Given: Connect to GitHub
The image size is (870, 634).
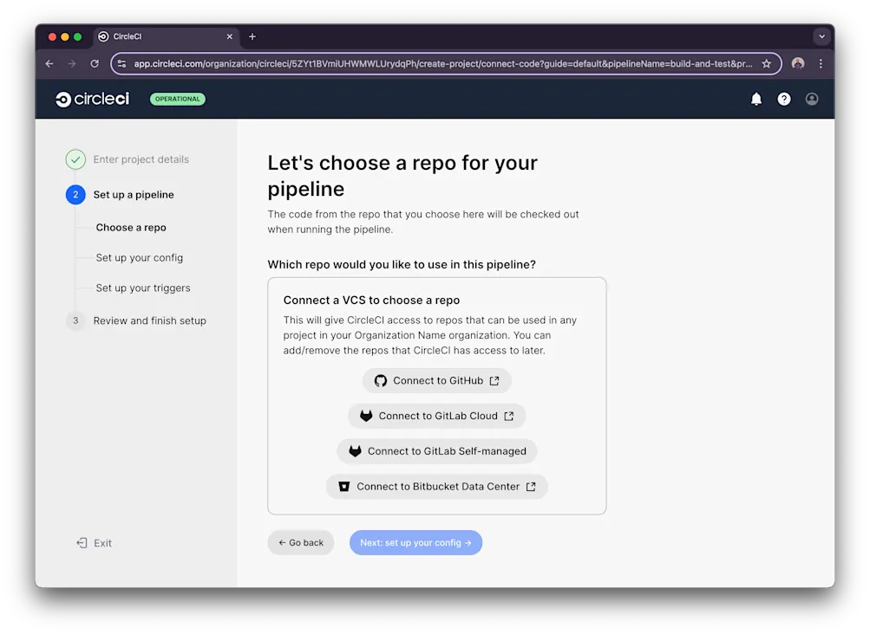Looking at the screenshot, I should 436,381.
